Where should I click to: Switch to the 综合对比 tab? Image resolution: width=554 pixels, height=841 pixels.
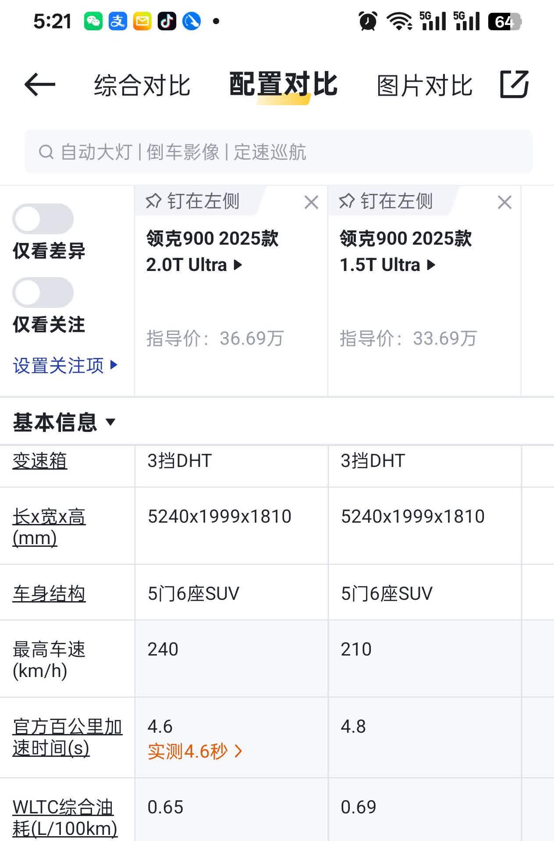[142, 85]
